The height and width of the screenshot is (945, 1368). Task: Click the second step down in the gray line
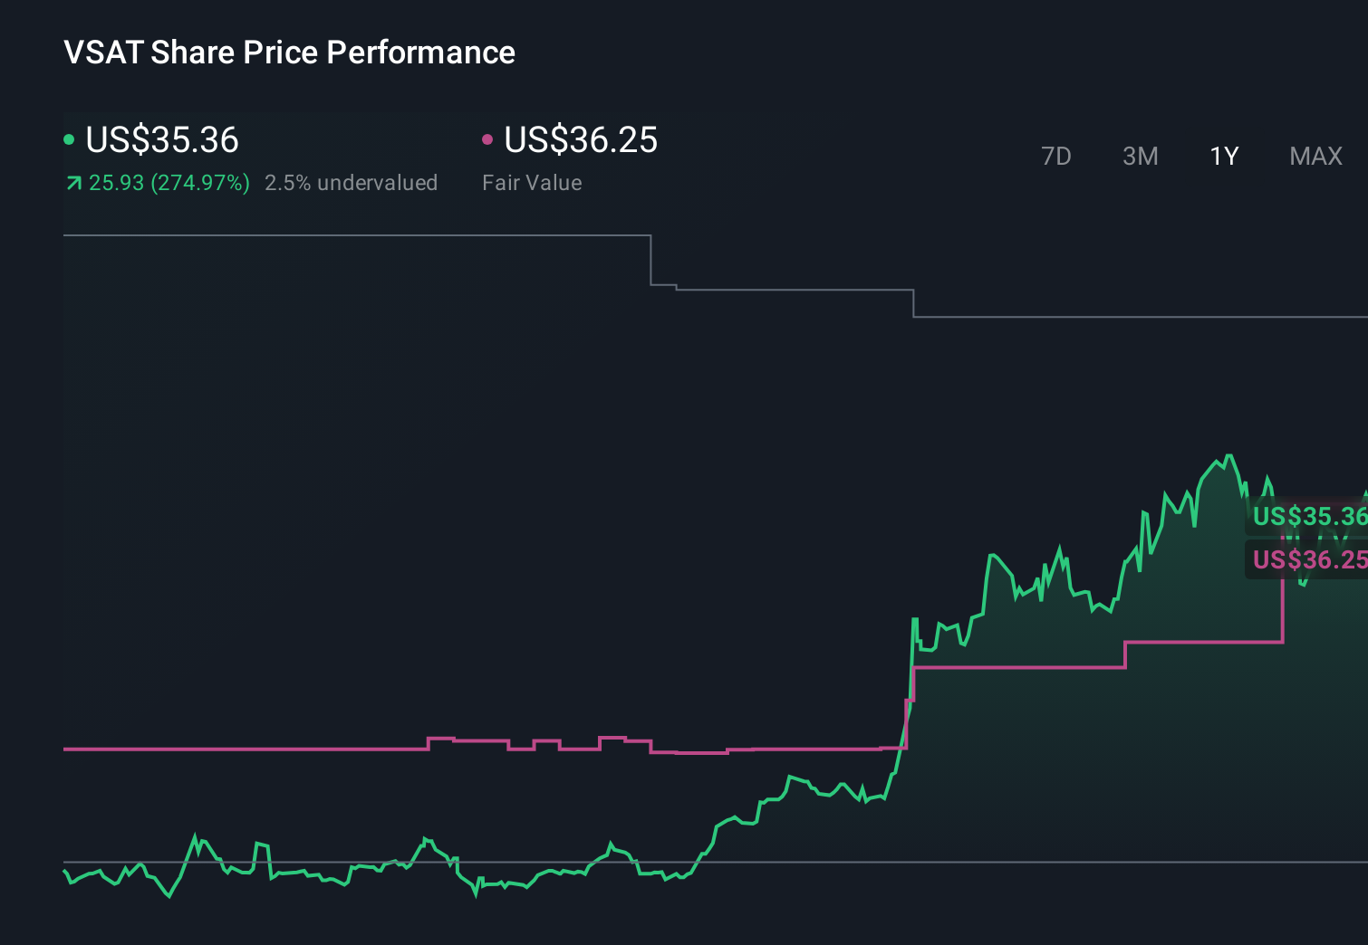click(x=913, y=303)
